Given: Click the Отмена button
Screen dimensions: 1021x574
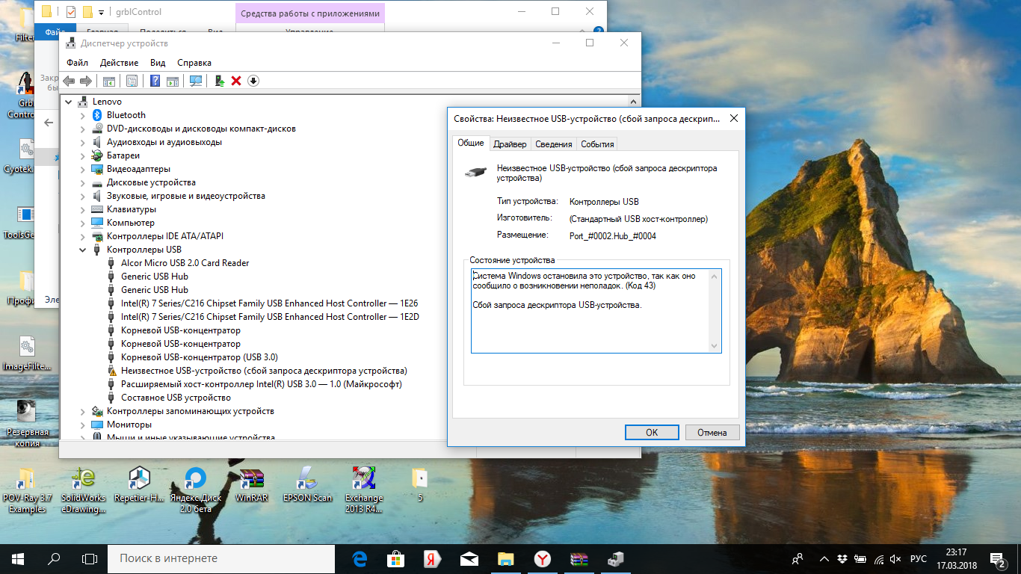Looking at the screenshot, I should 712,432.
